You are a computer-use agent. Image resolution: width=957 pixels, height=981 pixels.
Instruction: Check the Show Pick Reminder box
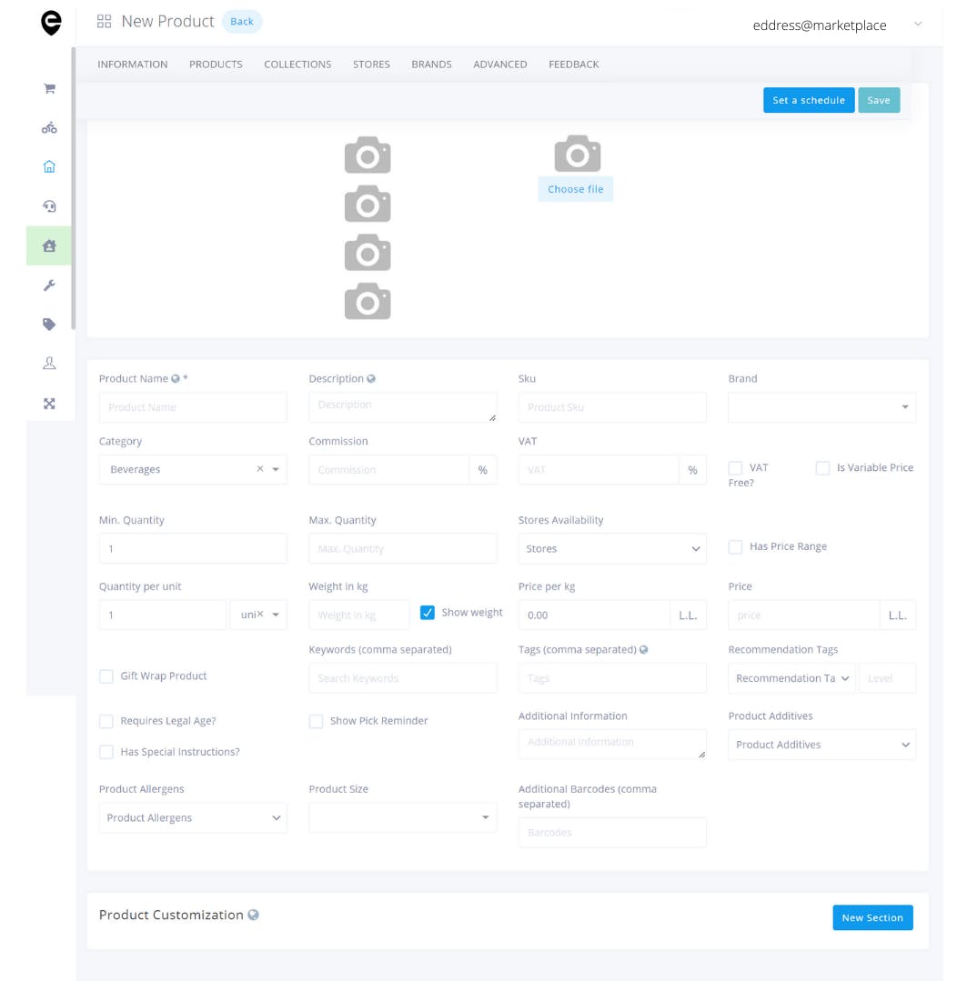(316, 721)
